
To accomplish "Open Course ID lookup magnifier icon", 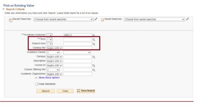I will pyautogui.click(x=93, y=66).
